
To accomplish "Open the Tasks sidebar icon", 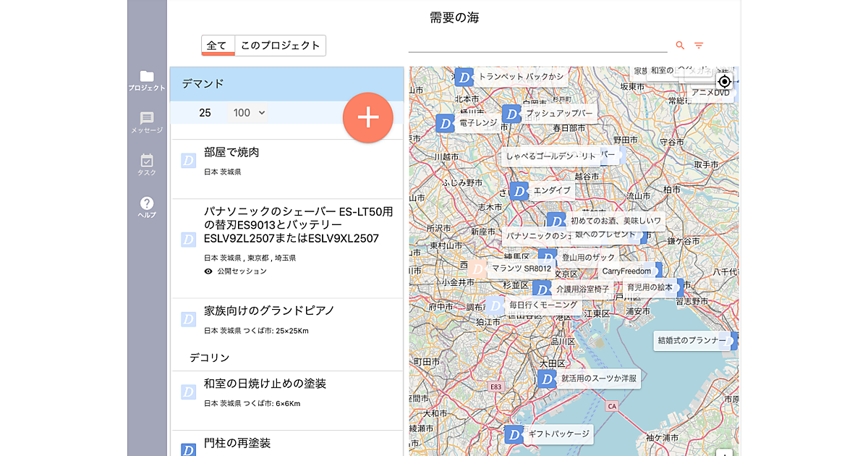I will coord(147,164).
